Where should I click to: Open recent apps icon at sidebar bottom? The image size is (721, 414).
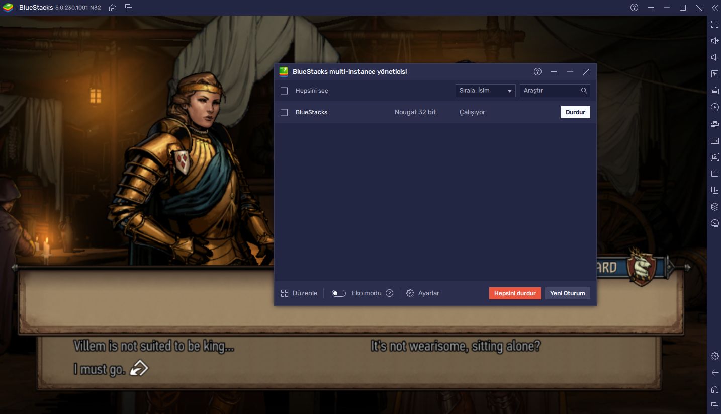[x=715, y=406]
